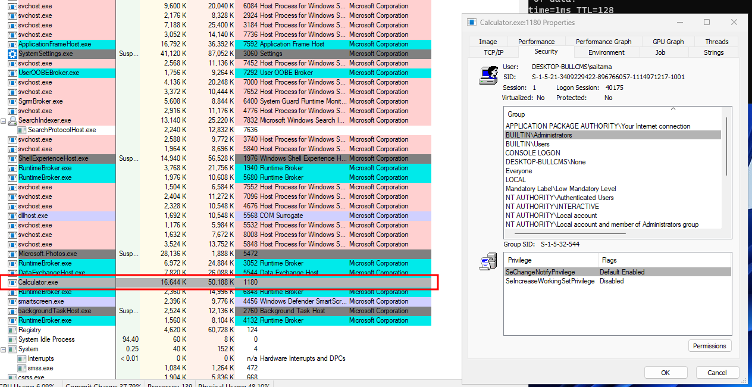Screen dimensions: 752x387
Task: Click the SearchProtocolHost.exe process icon
Action: click(21, 130)
